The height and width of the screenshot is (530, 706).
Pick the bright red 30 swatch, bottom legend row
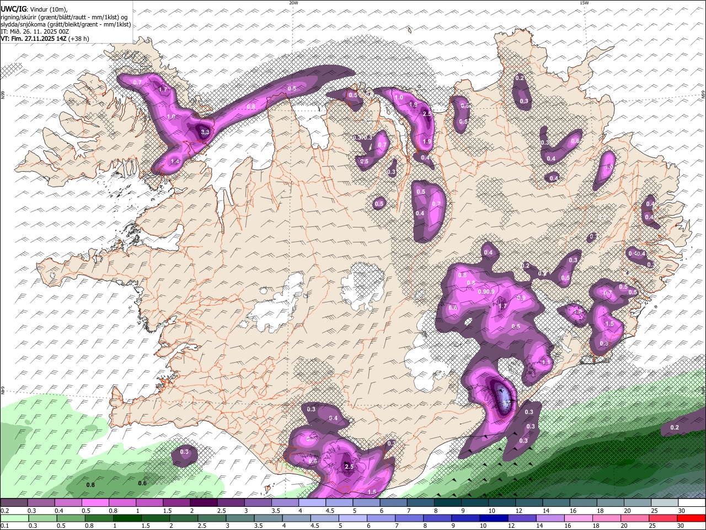(x=691, y=518)
